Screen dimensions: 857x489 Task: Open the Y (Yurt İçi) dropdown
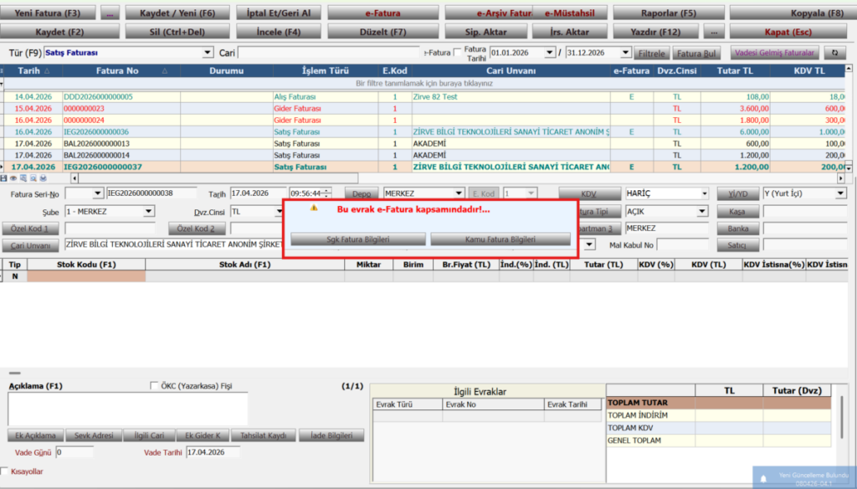840,193
